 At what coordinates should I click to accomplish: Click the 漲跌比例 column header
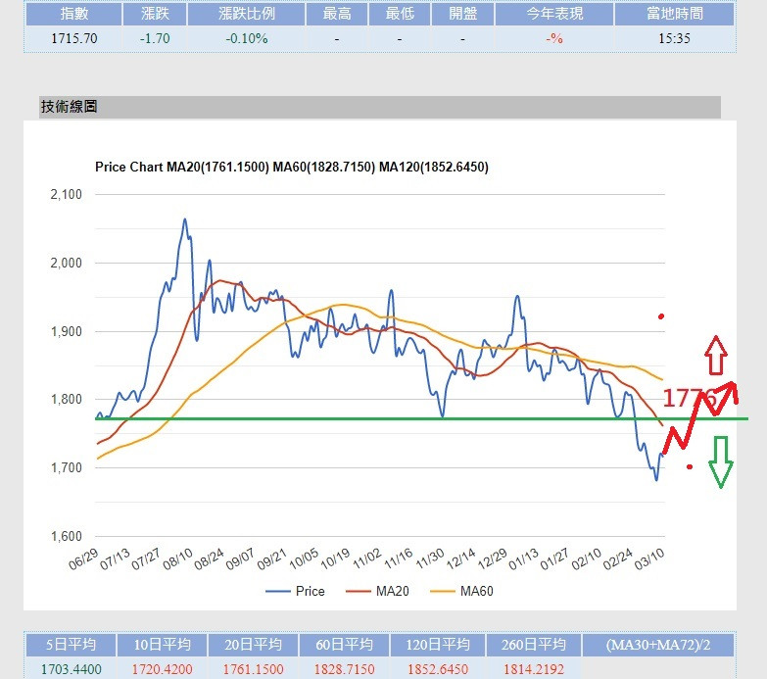click(x=247, y=13)
